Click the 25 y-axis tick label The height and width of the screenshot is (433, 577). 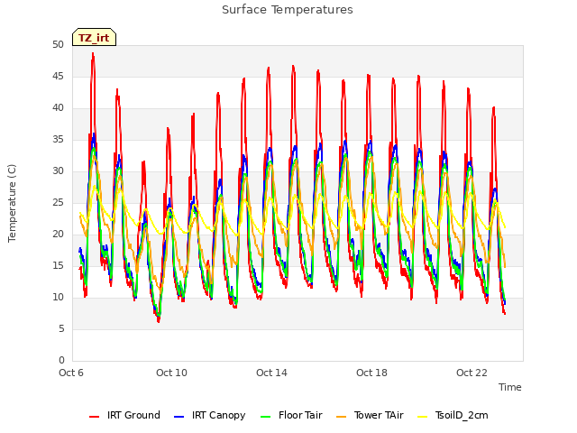pyautogui.click(x=58, y=202)
